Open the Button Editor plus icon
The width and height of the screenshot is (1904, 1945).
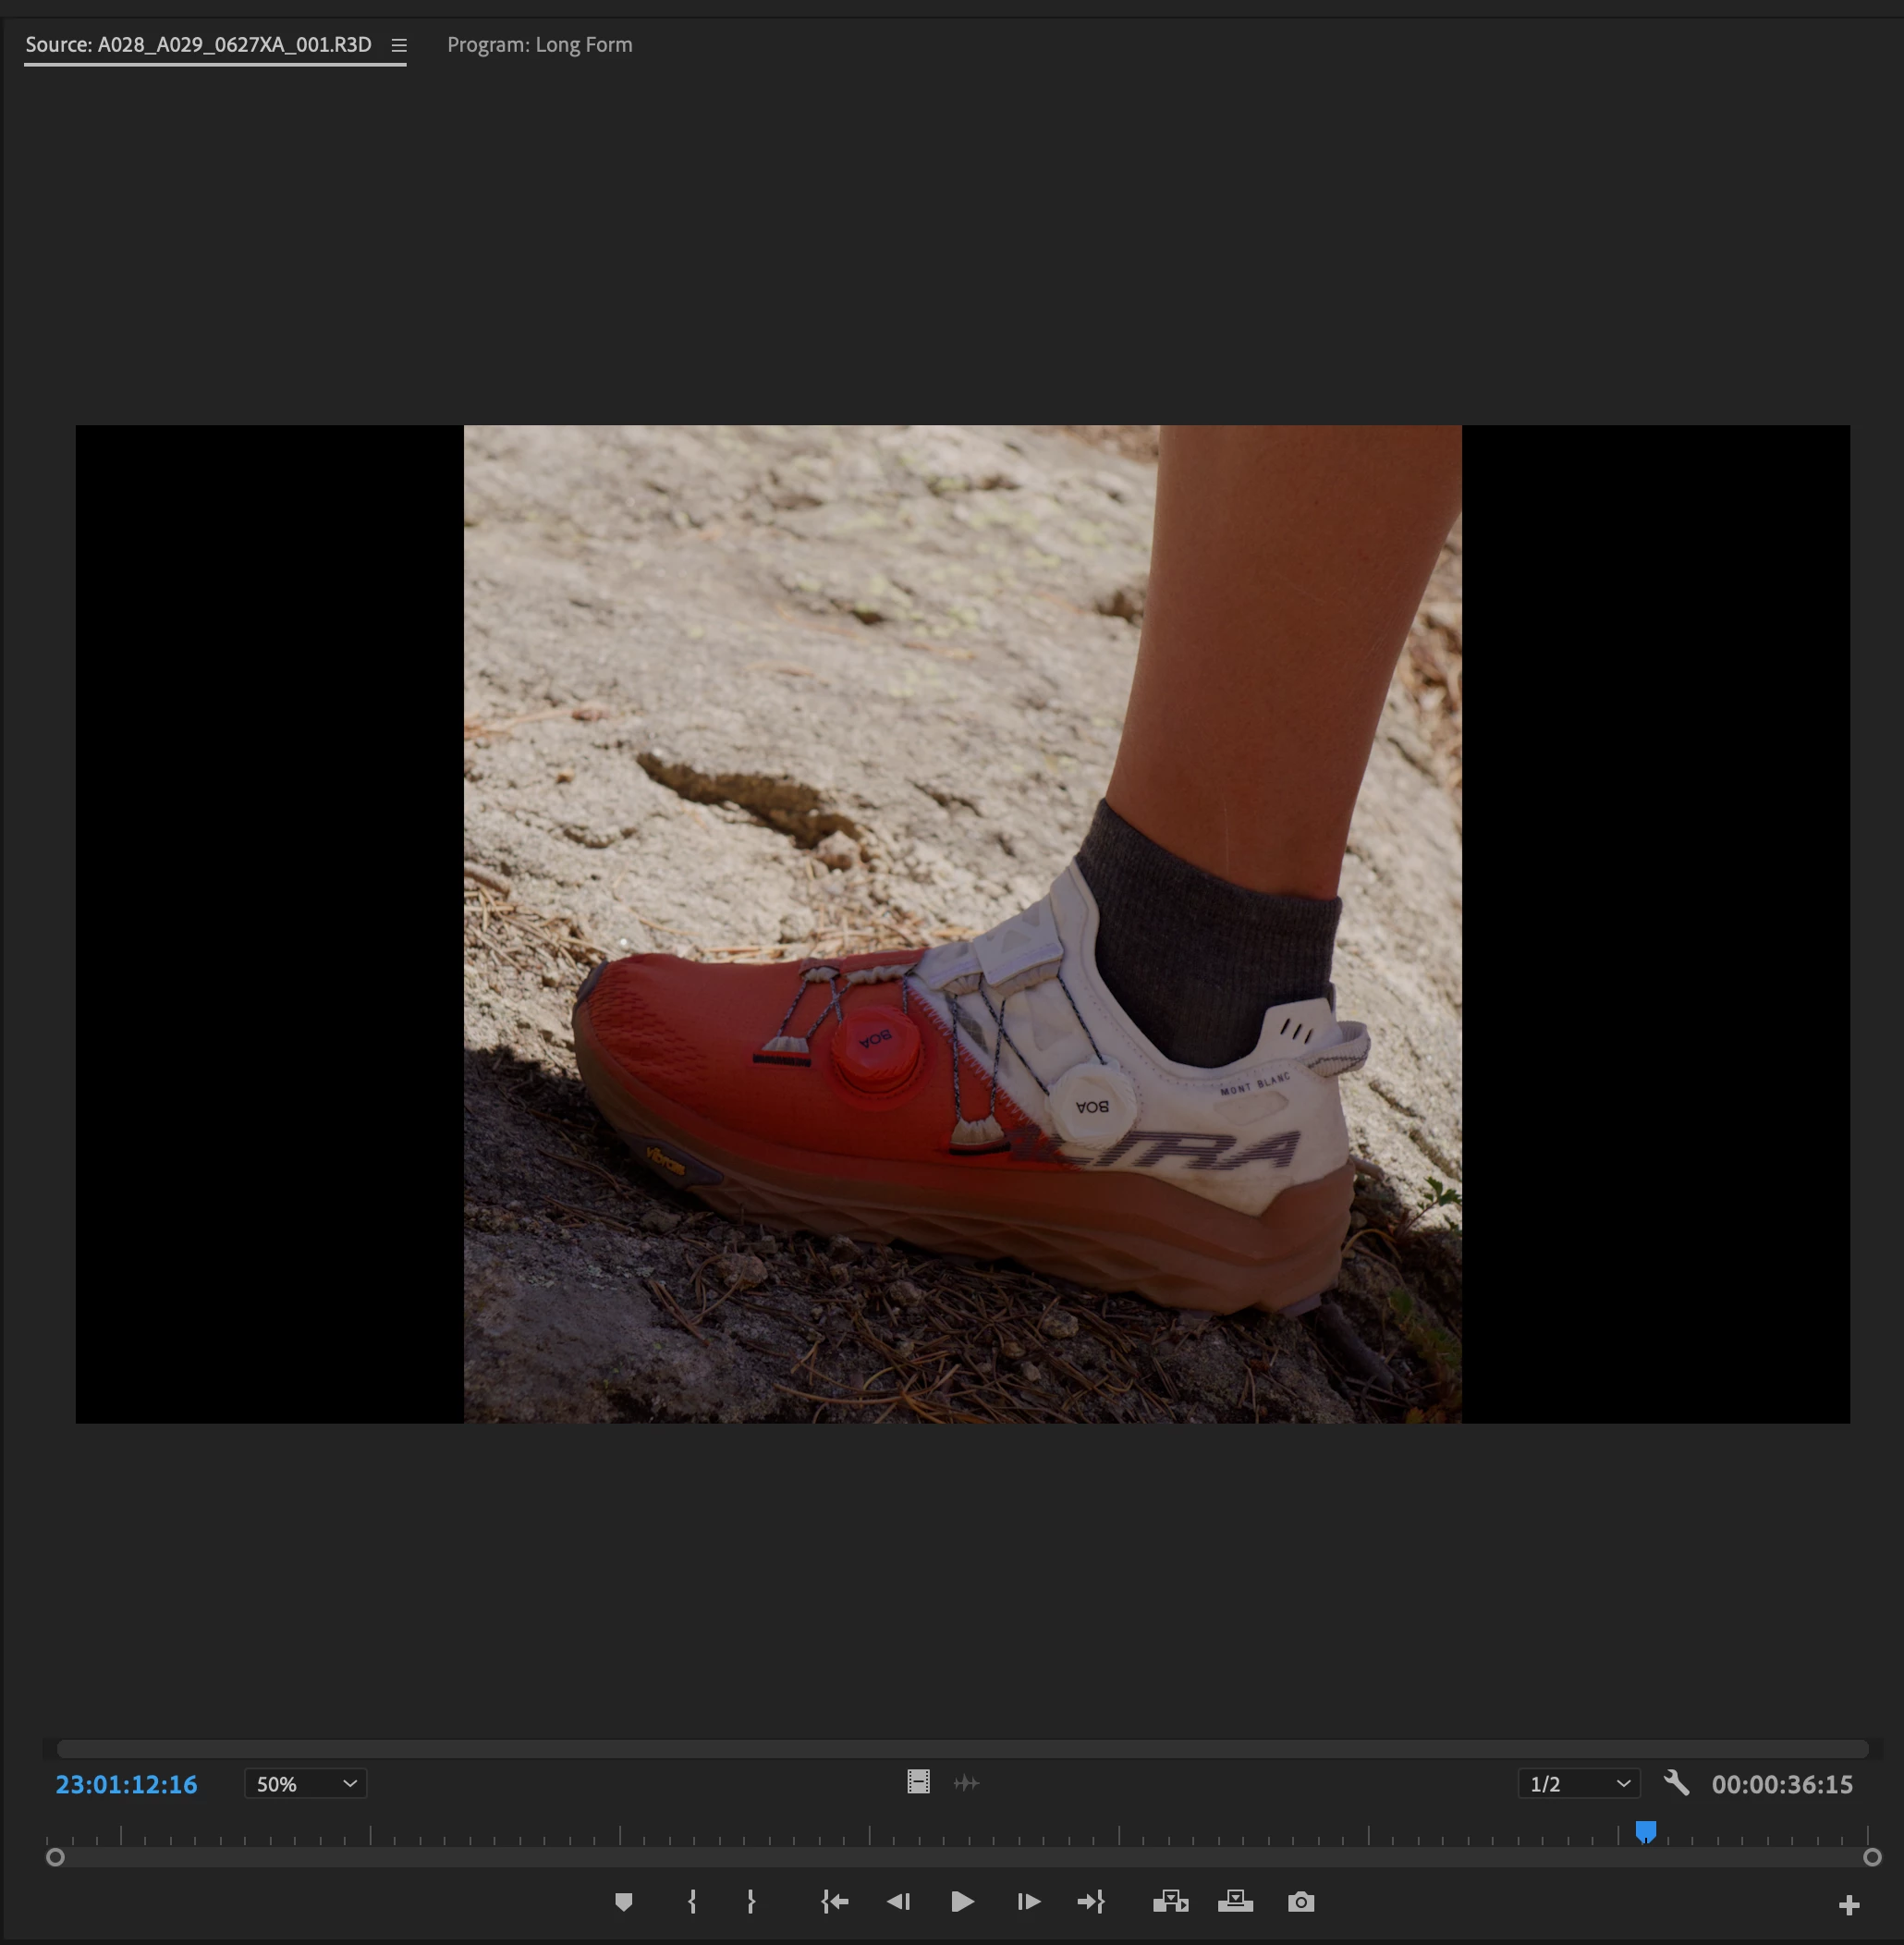1848,1905
